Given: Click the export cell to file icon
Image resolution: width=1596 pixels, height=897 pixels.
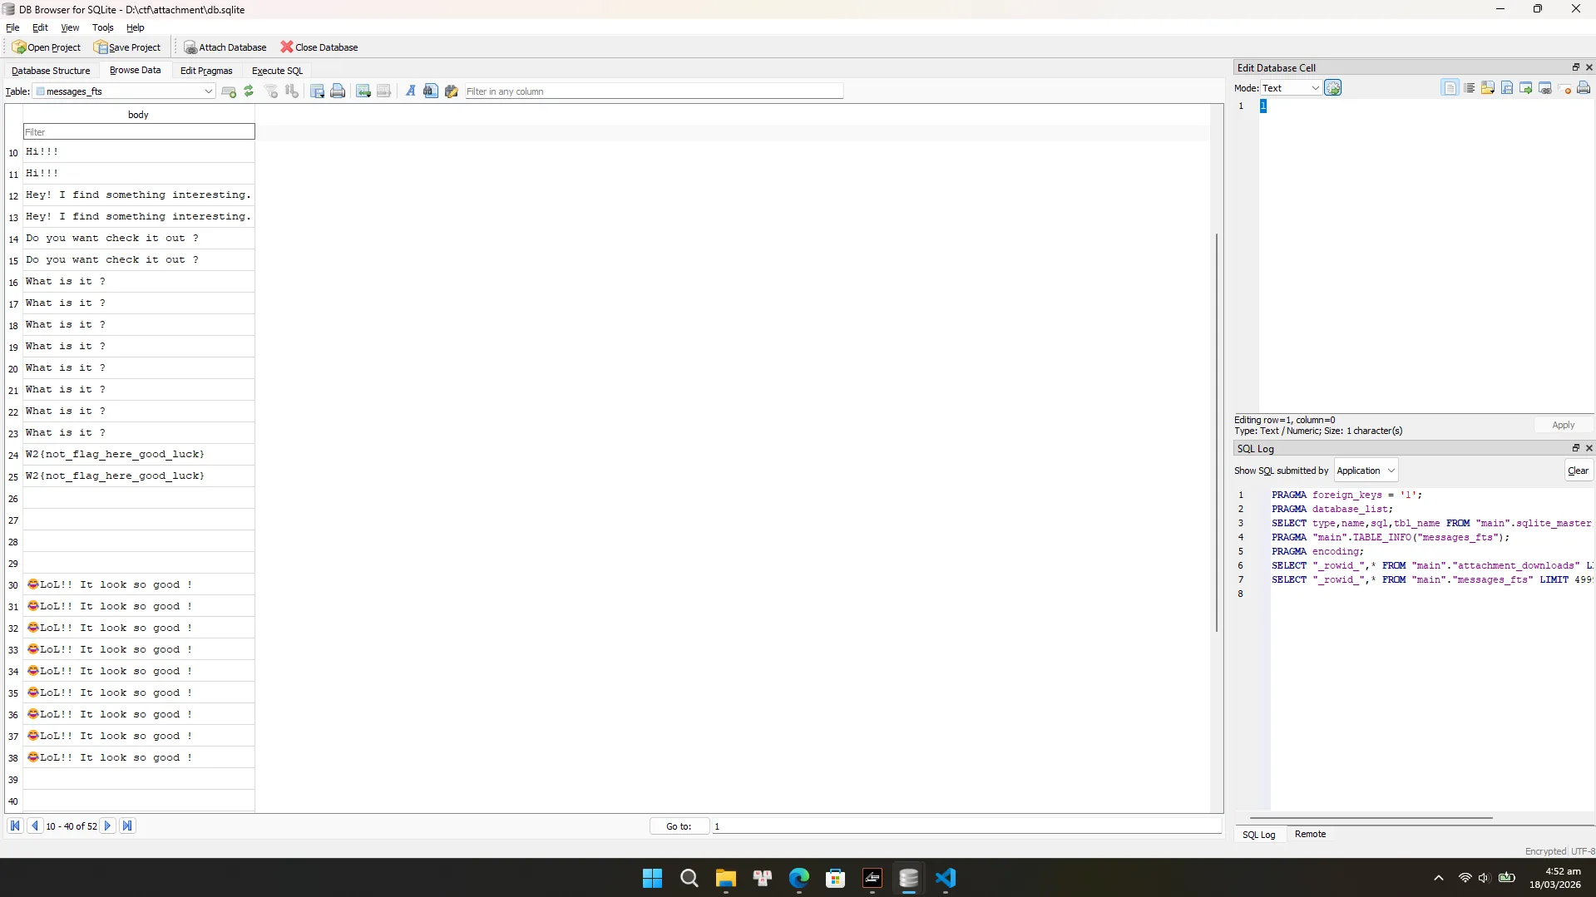Looking at the screenshot, I should click(x=1507, y=88).
